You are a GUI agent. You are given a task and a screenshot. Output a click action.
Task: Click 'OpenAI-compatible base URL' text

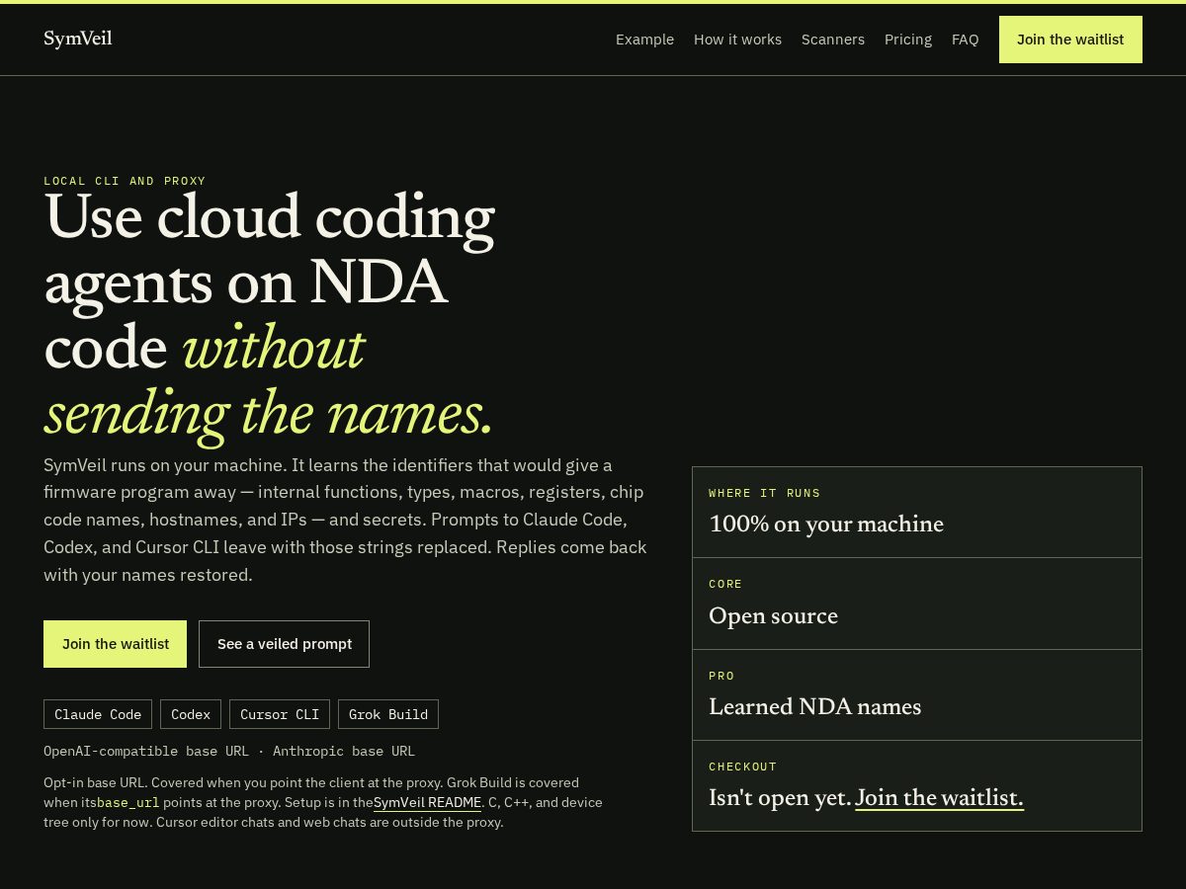(146, 751)
